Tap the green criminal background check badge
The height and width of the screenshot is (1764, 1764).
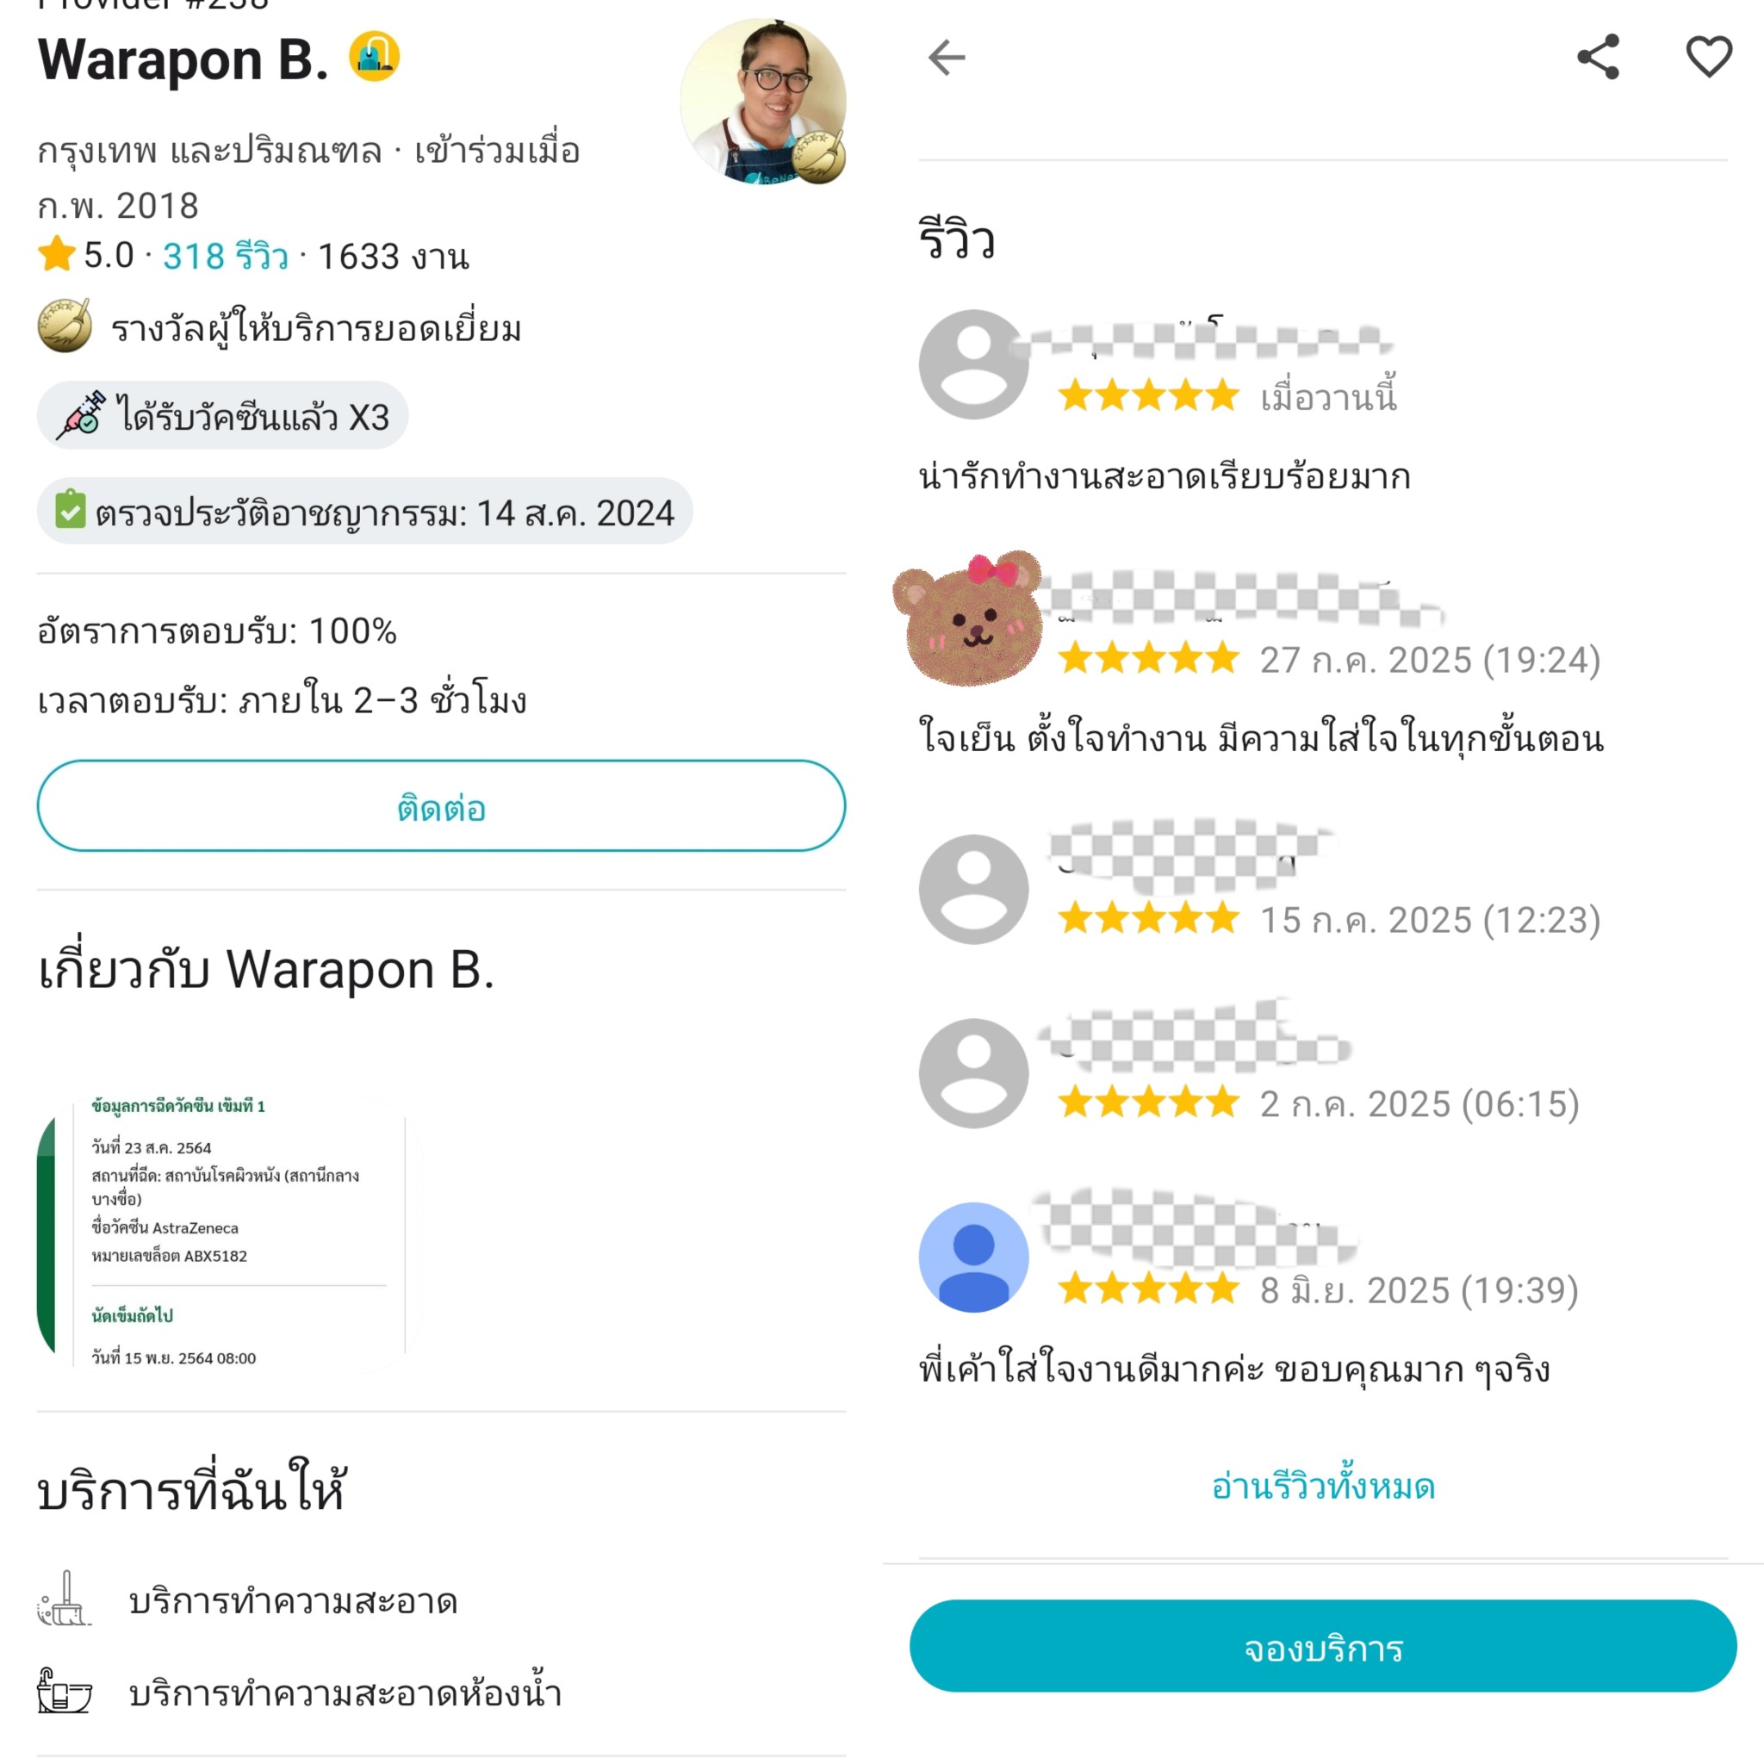pos(364,512)
